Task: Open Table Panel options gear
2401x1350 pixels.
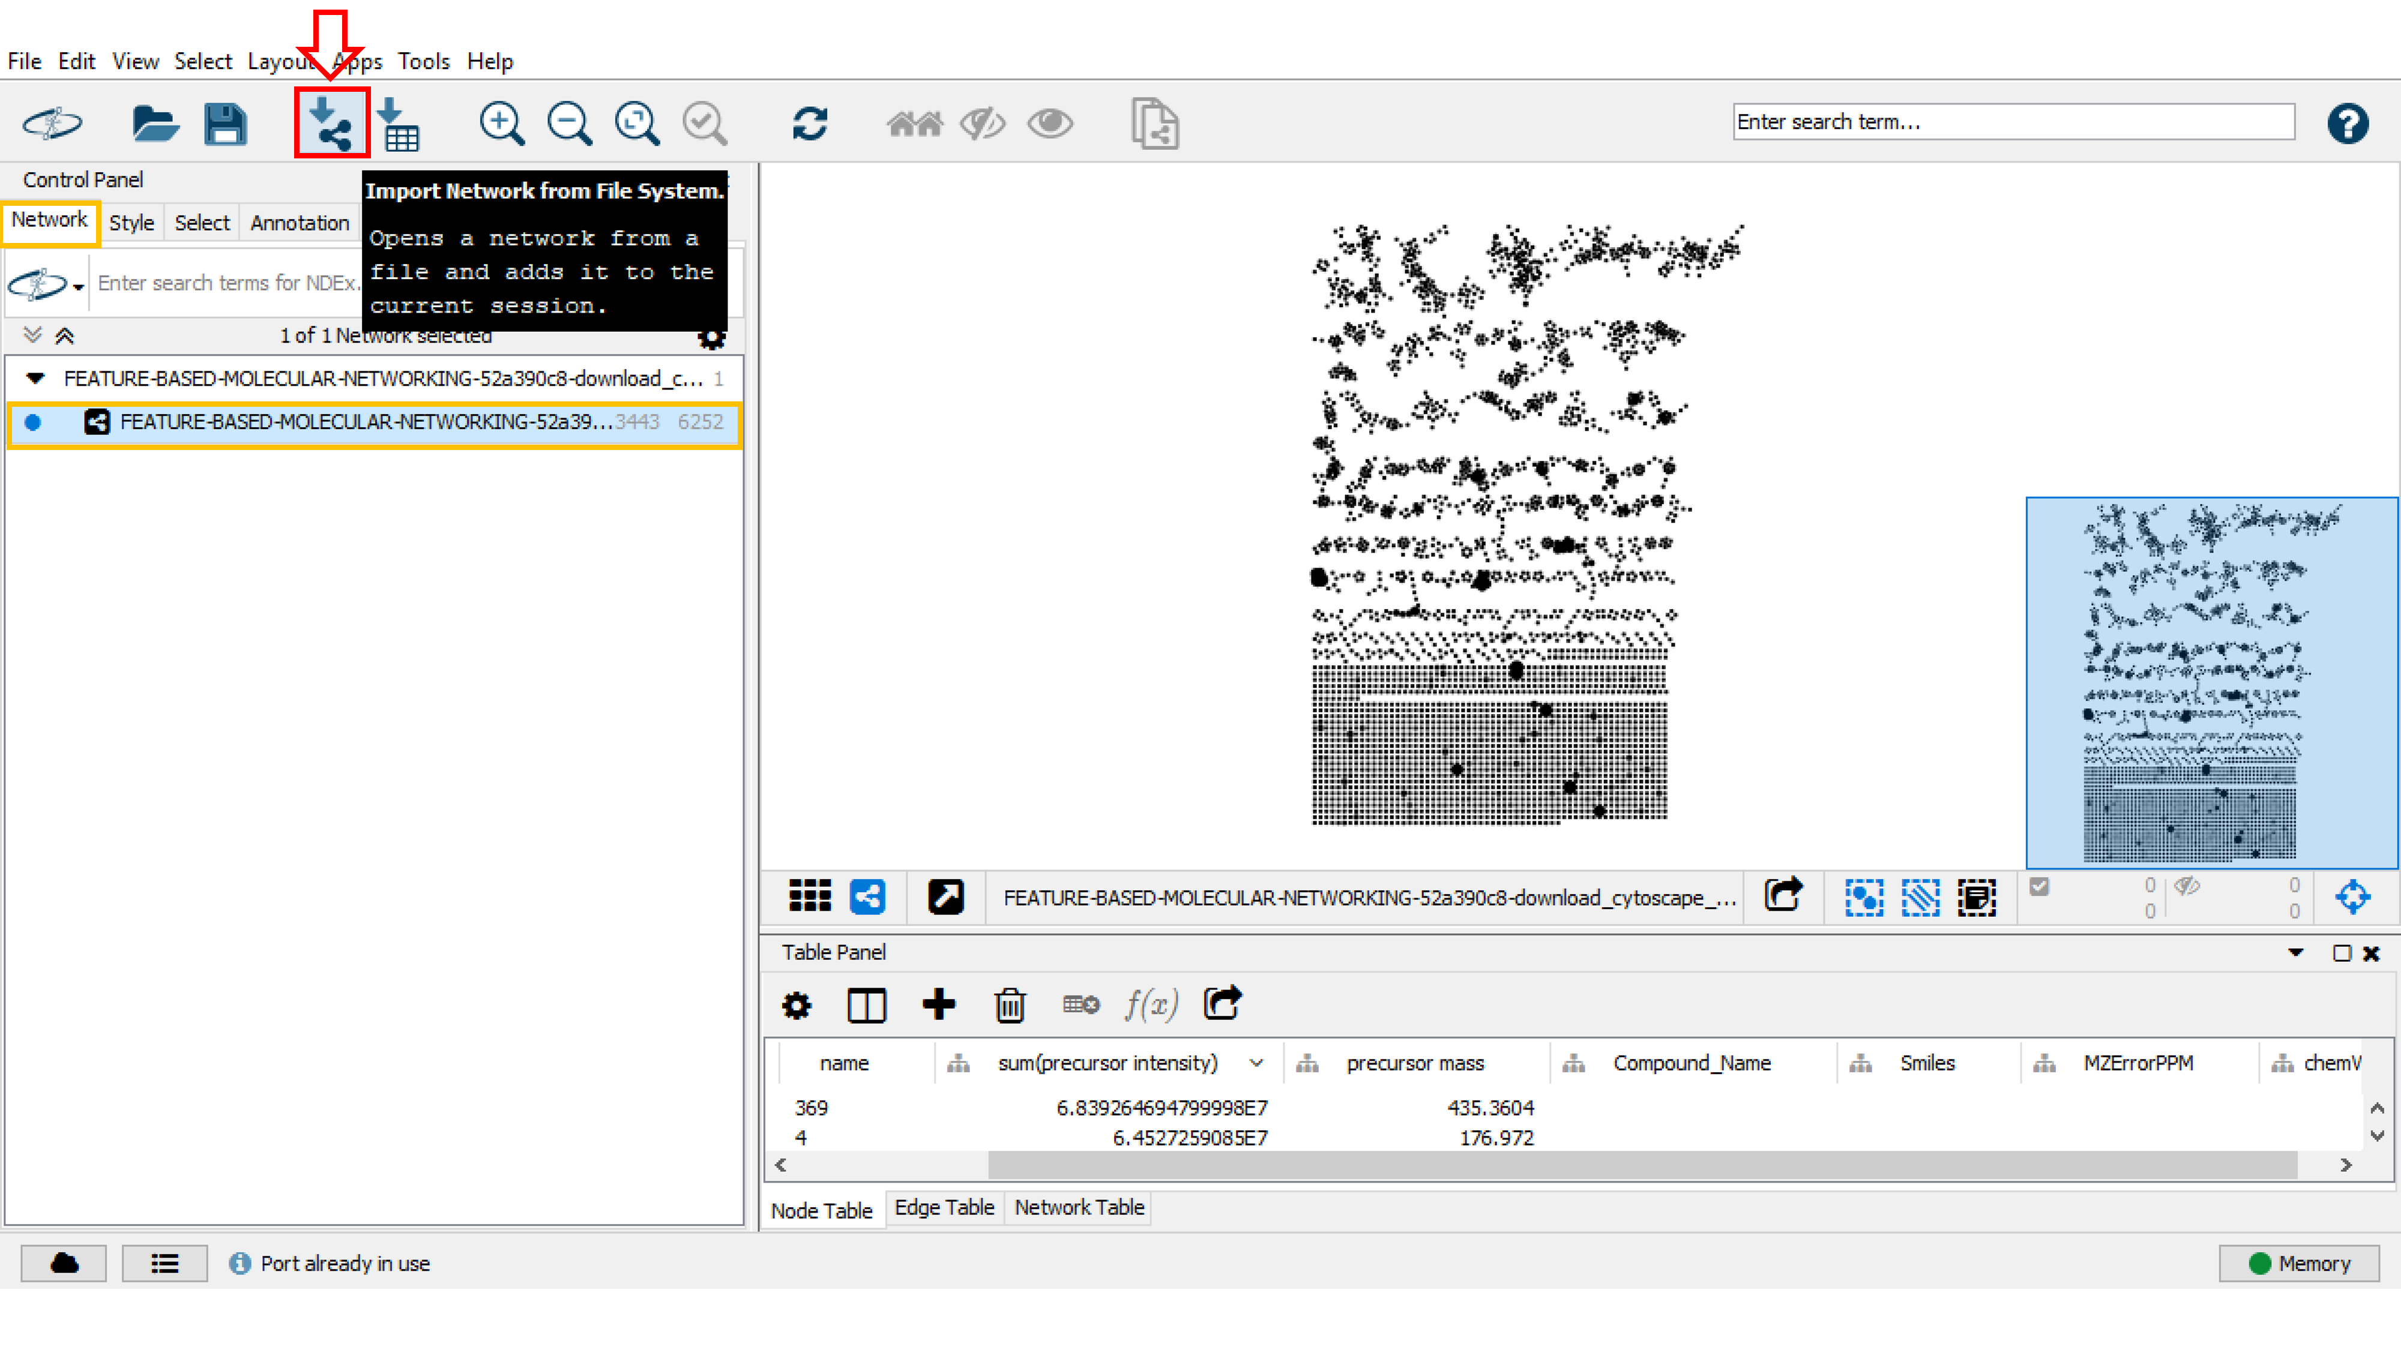Action: point(796,1005)
